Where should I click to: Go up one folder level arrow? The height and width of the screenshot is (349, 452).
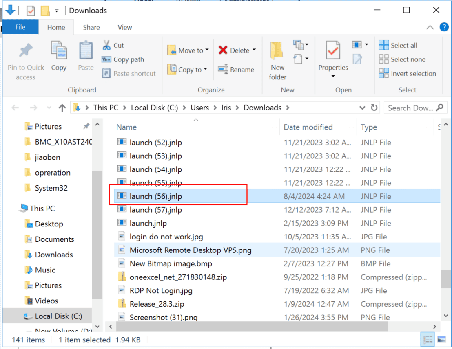coord(62,108)
